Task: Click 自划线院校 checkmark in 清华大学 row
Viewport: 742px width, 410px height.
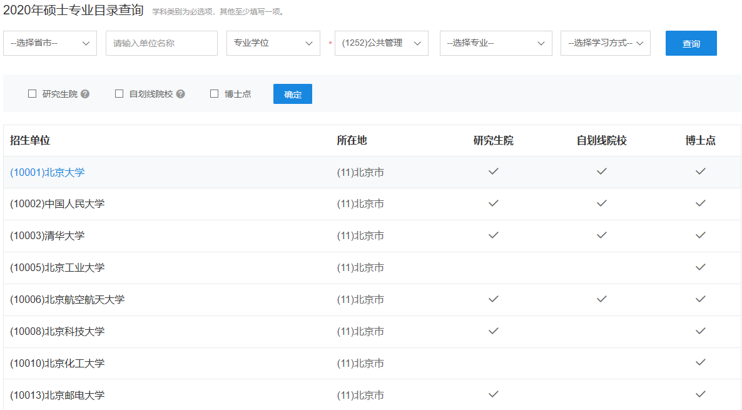Action: pyautogui.click(x=601, y=235)
